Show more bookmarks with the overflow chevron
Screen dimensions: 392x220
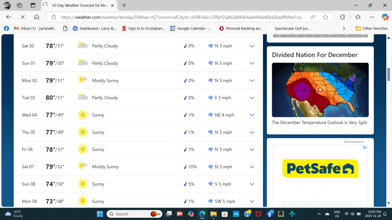click(344, 28)
